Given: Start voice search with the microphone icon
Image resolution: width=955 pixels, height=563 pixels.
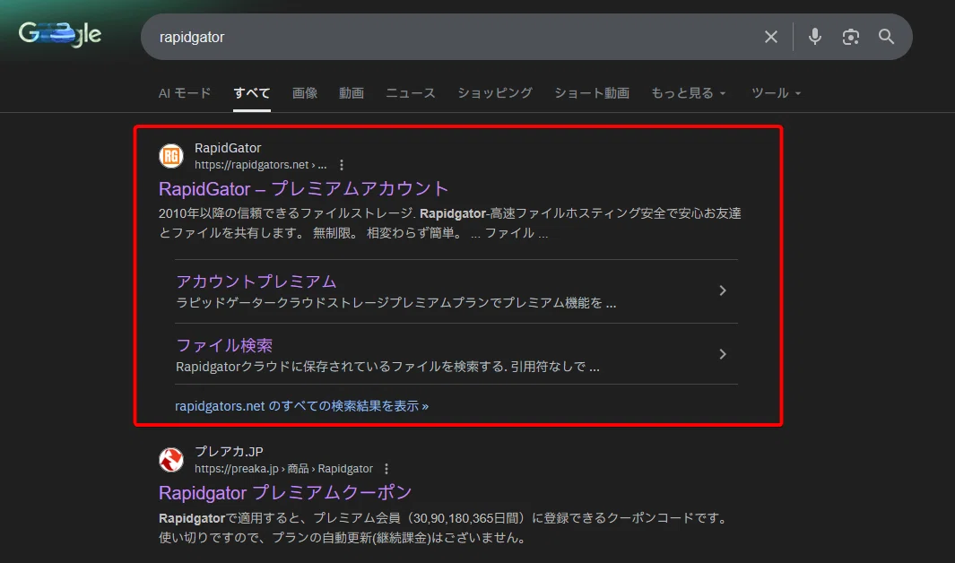Looking at the screenshot, I should click(815, 37).
